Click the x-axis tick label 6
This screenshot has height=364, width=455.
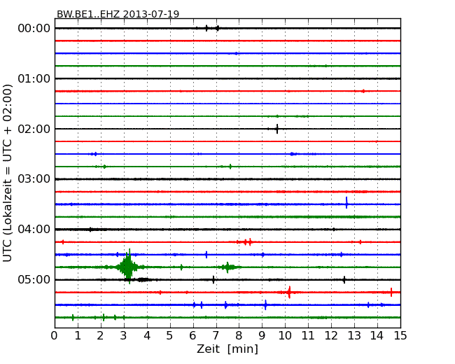[193, 336]
